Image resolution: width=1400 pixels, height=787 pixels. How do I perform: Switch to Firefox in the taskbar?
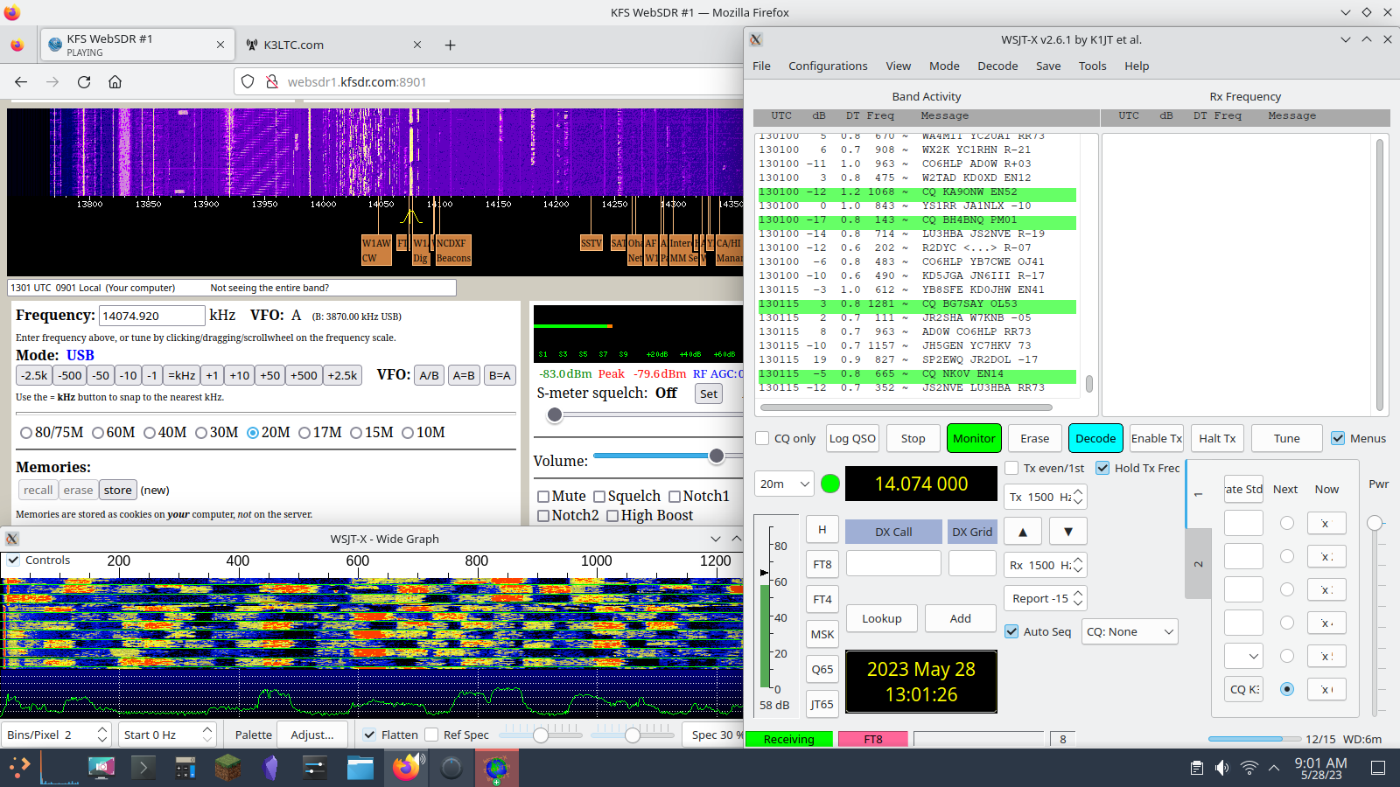[406, 768]
